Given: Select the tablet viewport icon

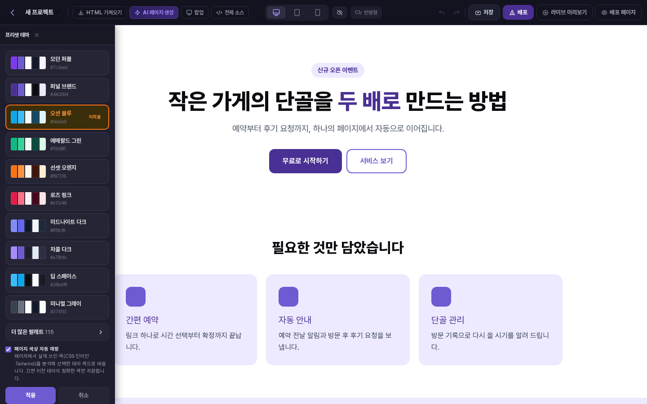Looking at the screenshot, I should pos(297,13).
